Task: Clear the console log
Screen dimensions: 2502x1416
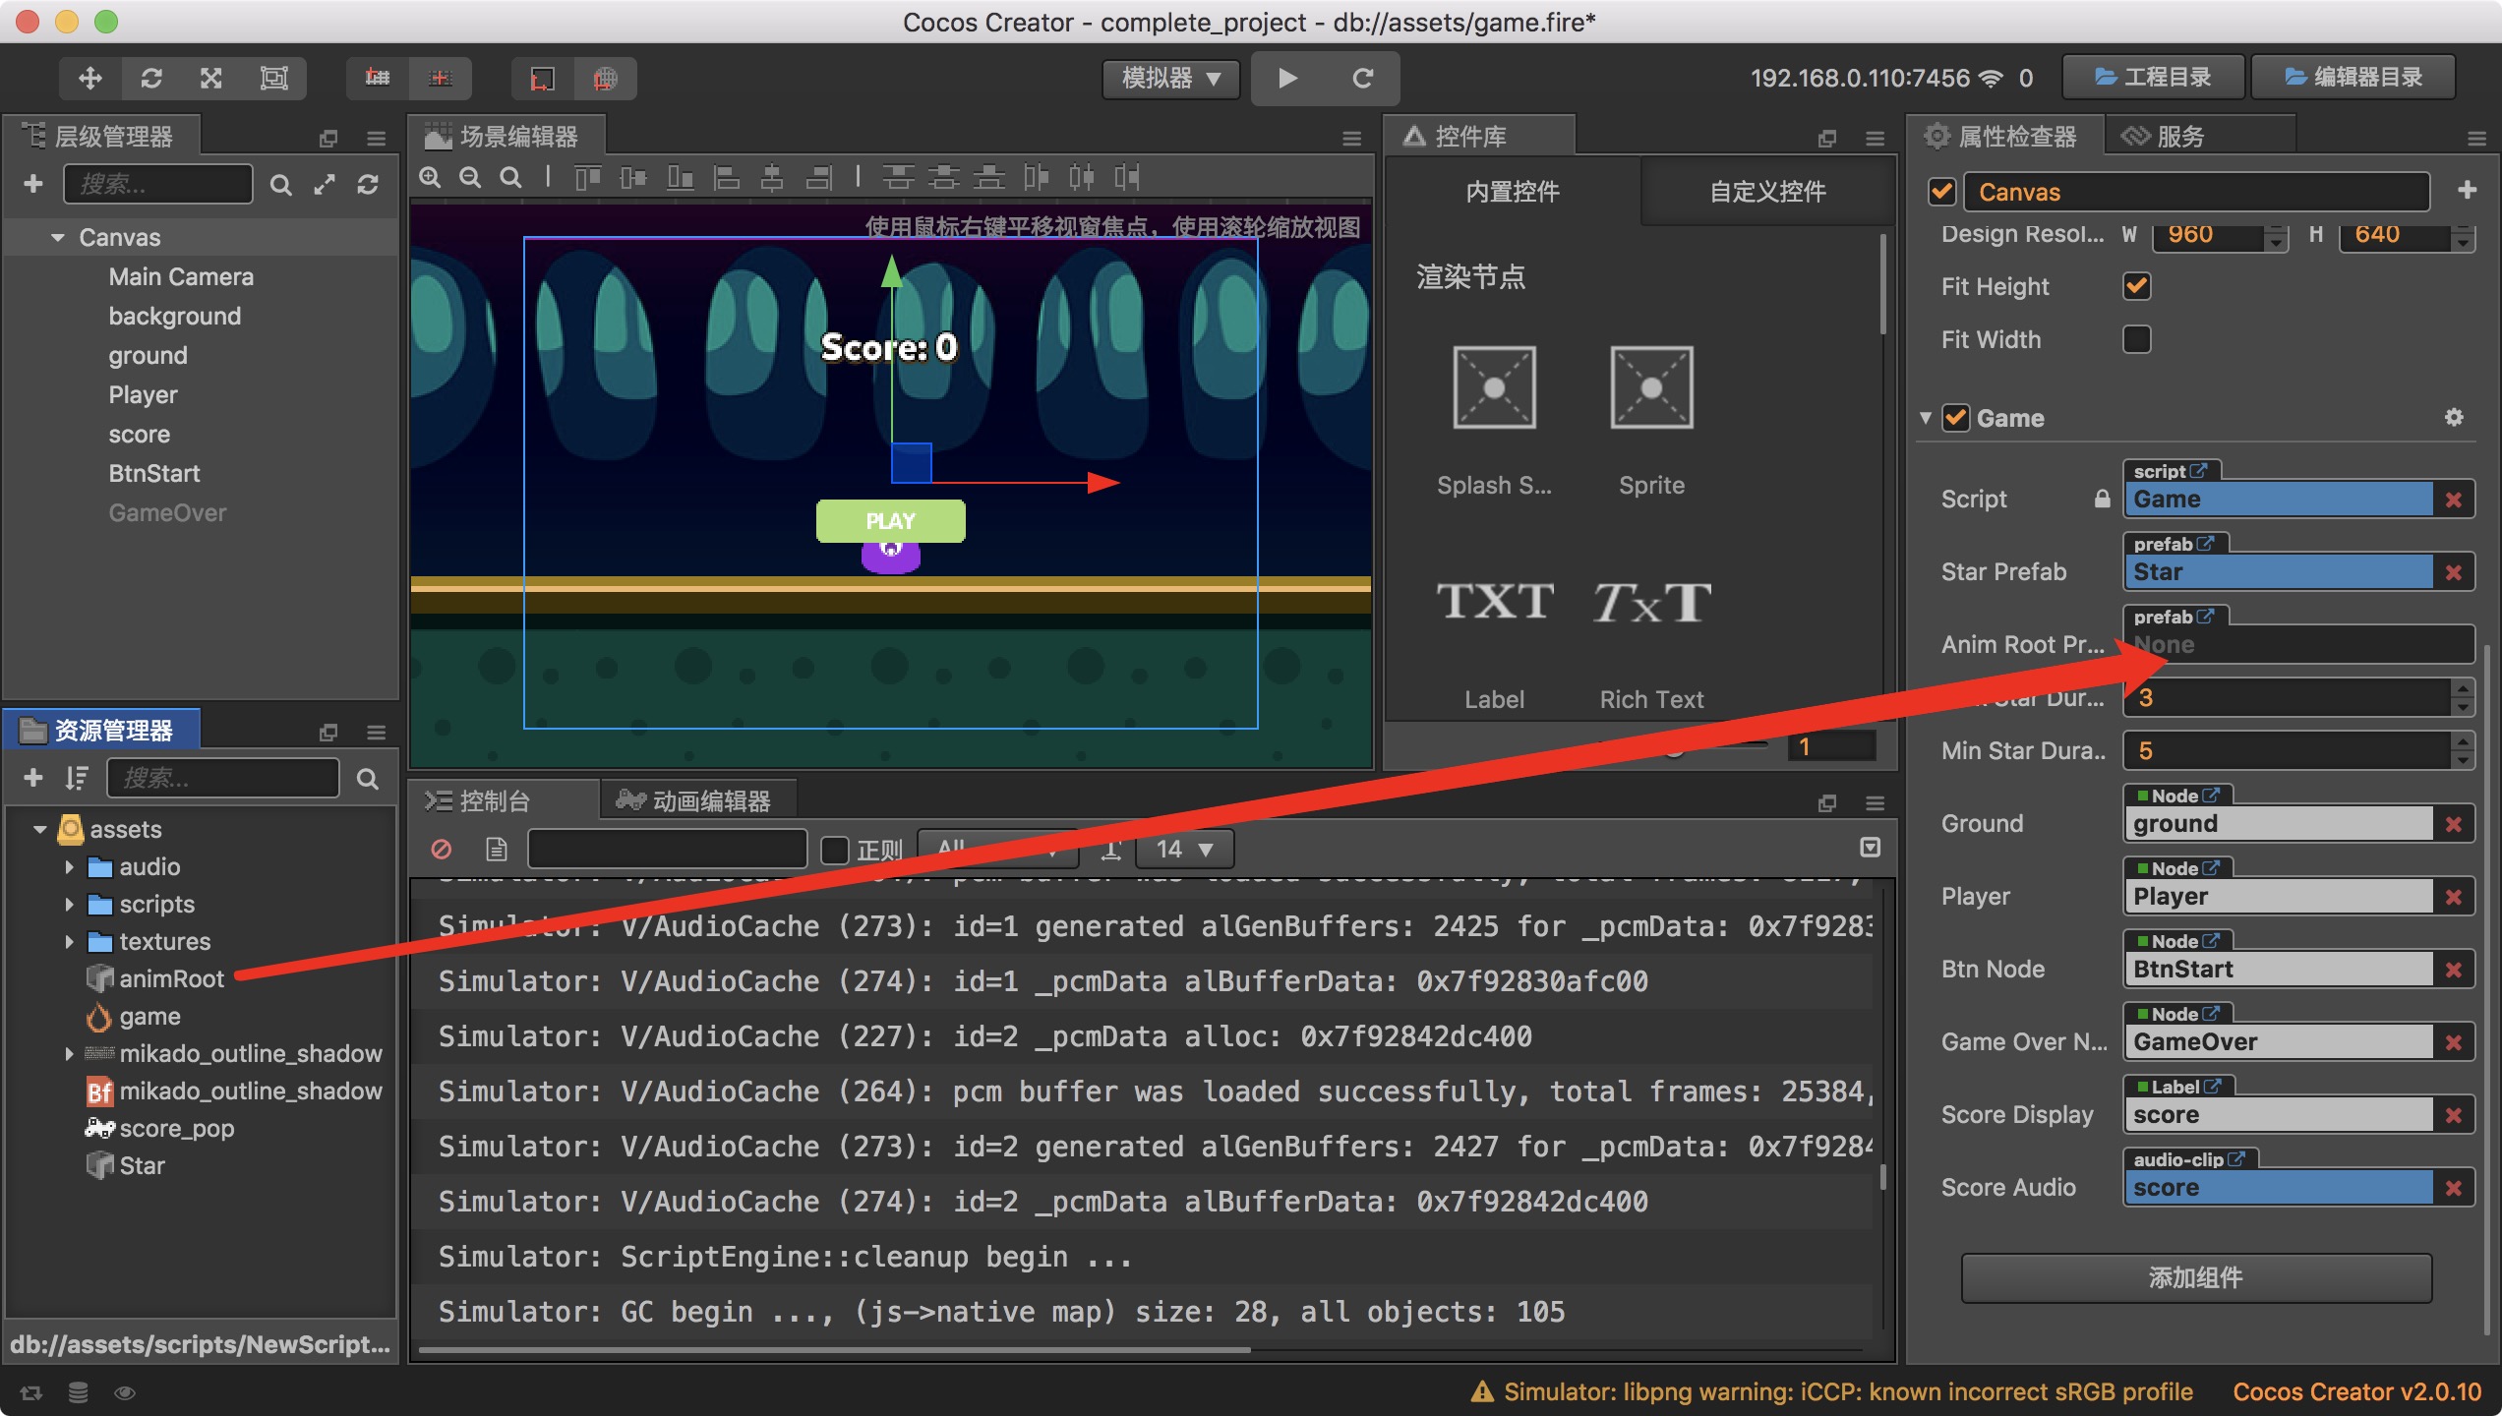Action: pyautogui.click(x=442, y=849)
